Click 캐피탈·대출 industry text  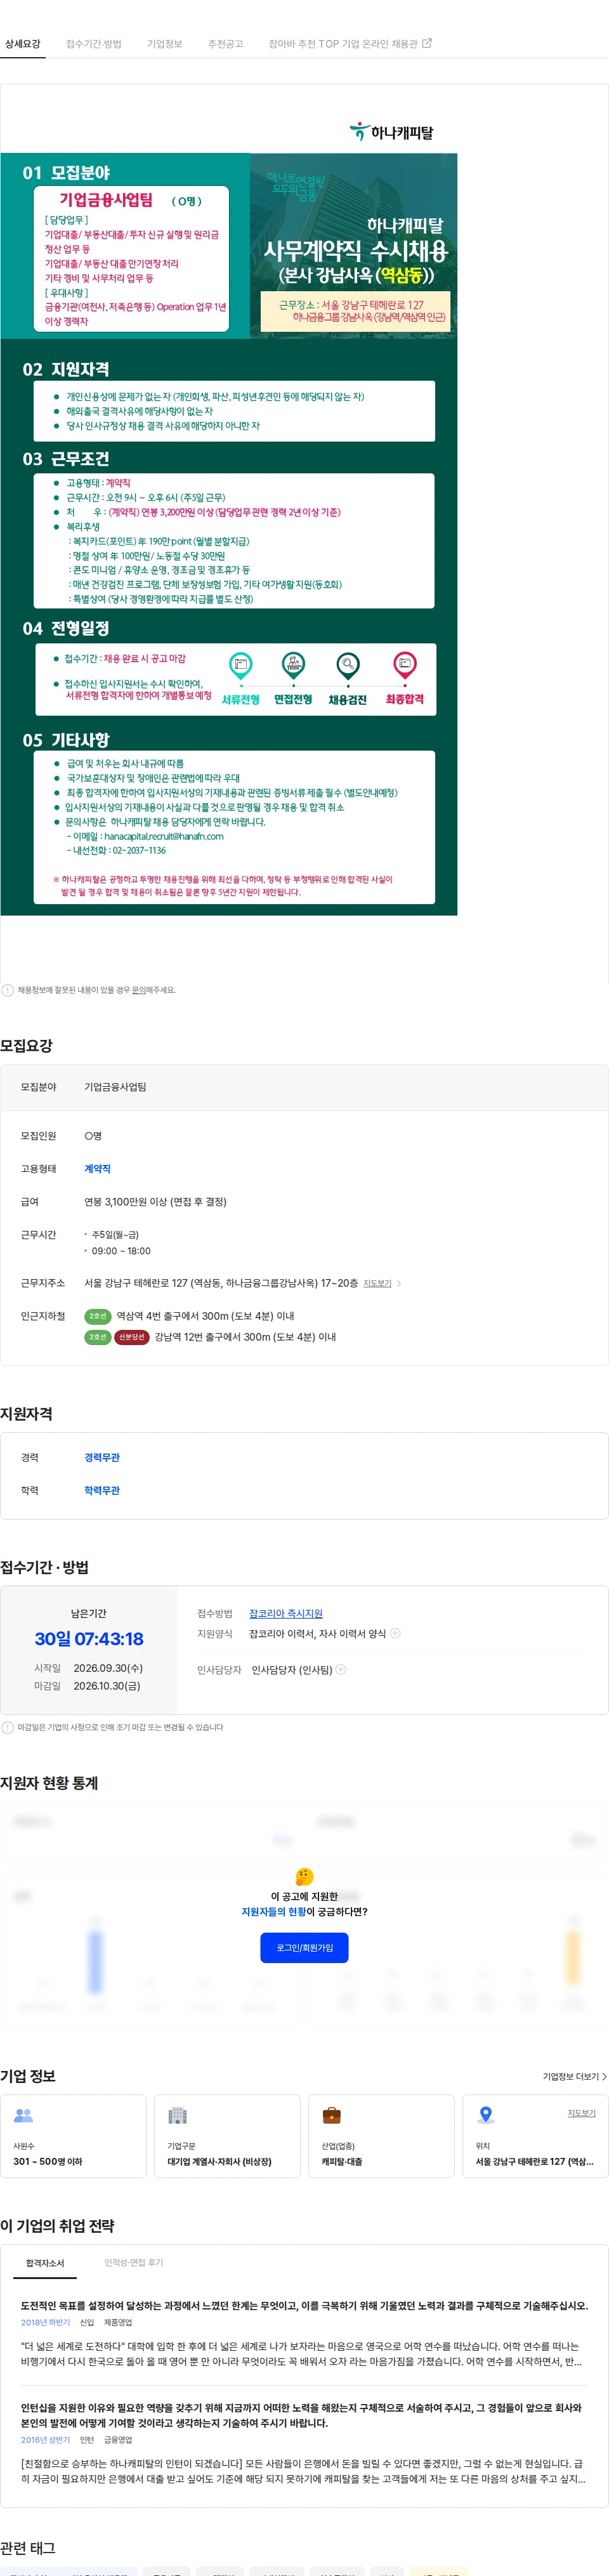tap(342, 2161)
